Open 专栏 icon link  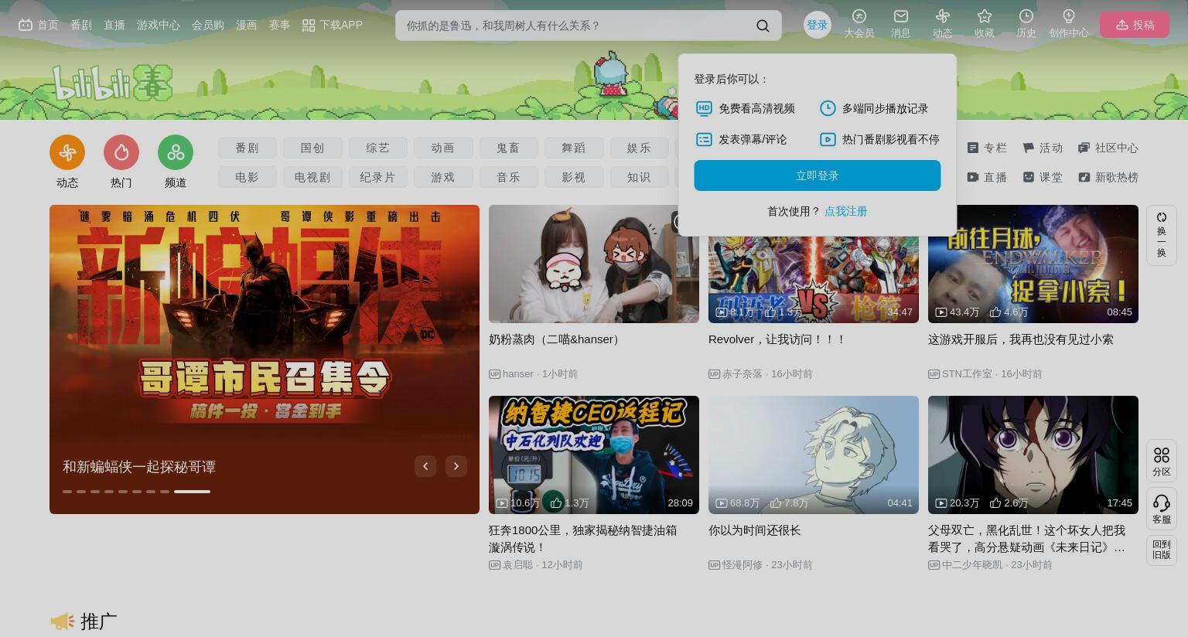click(987, 148)
